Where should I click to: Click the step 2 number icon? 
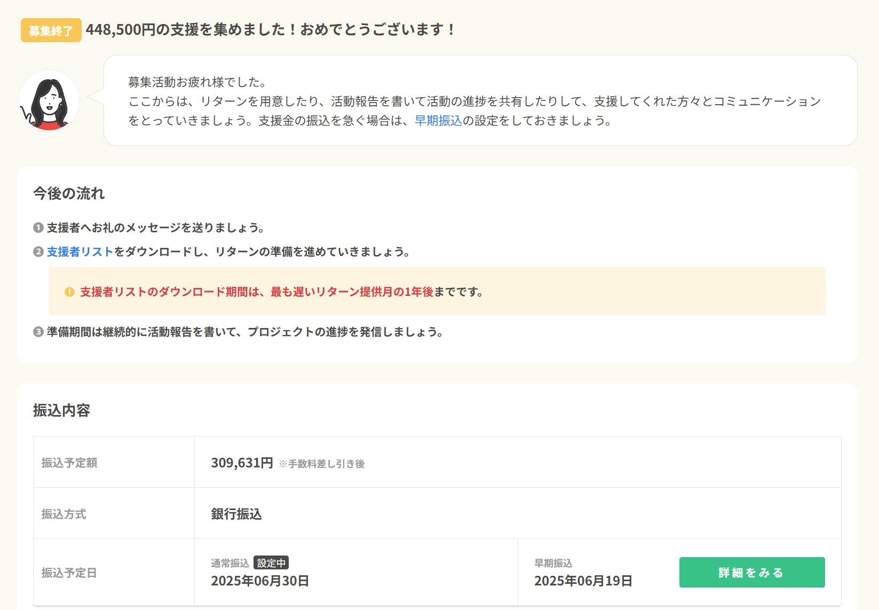click(38, 252)
